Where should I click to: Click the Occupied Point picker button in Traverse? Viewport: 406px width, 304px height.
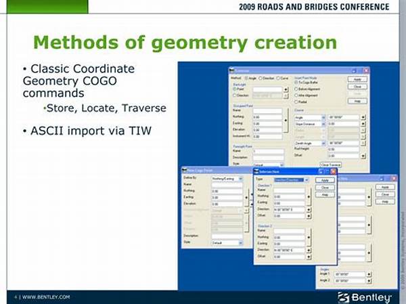click(x=286, y=121)
